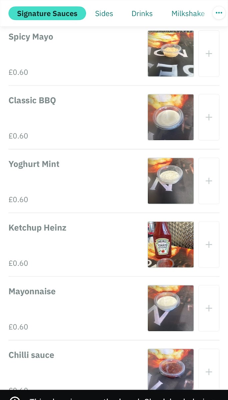
Task: Open the Chilli sauce image
Action: (x=171, y=369)
